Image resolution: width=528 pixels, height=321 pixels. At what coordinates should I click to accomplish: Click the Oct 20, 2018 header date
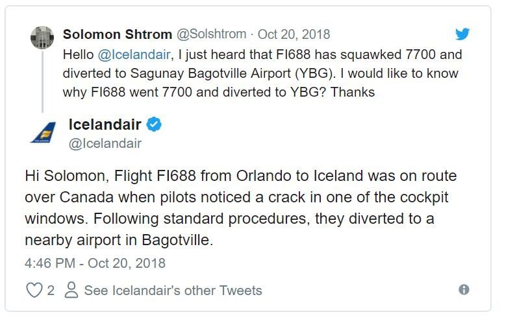pos(294,34)
